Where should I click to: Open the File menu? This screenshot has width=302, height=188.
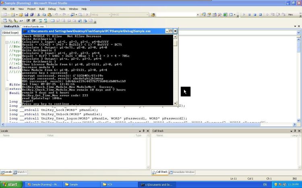click(4, 9)
